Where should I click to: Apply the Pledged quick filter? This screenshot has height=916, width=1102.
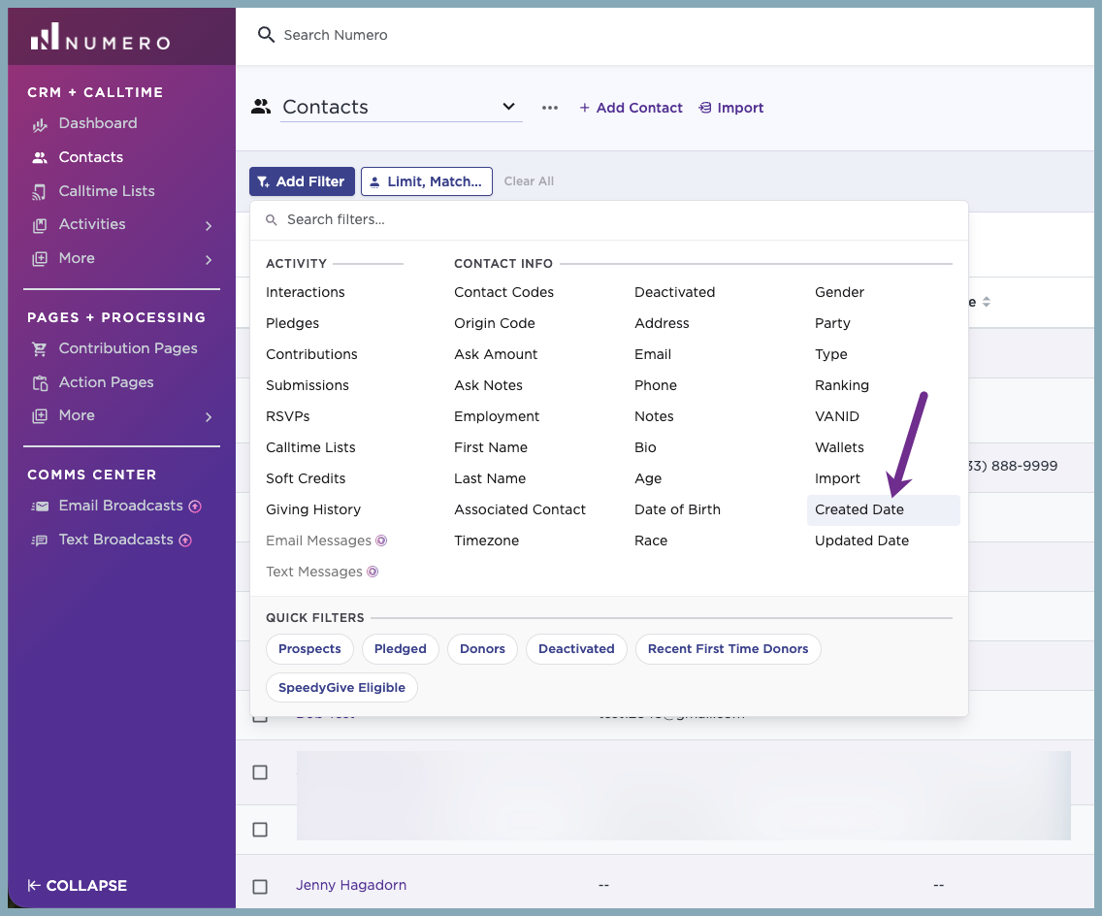click(400, 649)
